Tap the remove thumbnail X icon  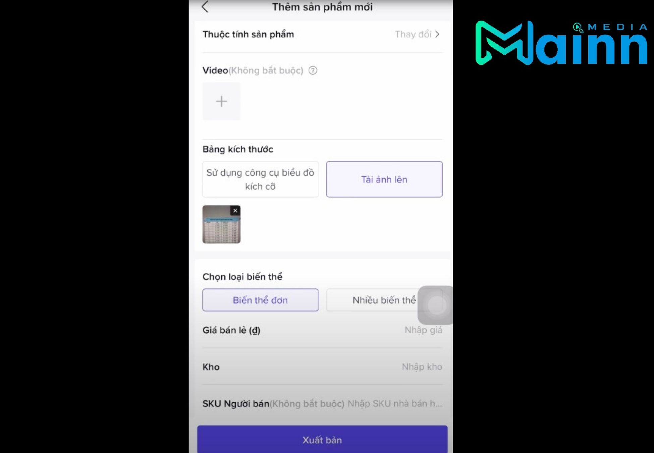pos(235,210)
